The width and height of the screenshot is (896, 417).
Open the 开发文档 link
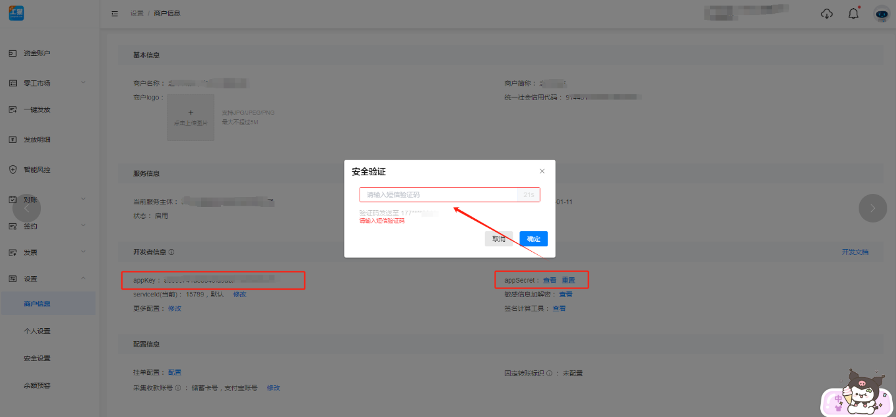click(x=855, y=252)
